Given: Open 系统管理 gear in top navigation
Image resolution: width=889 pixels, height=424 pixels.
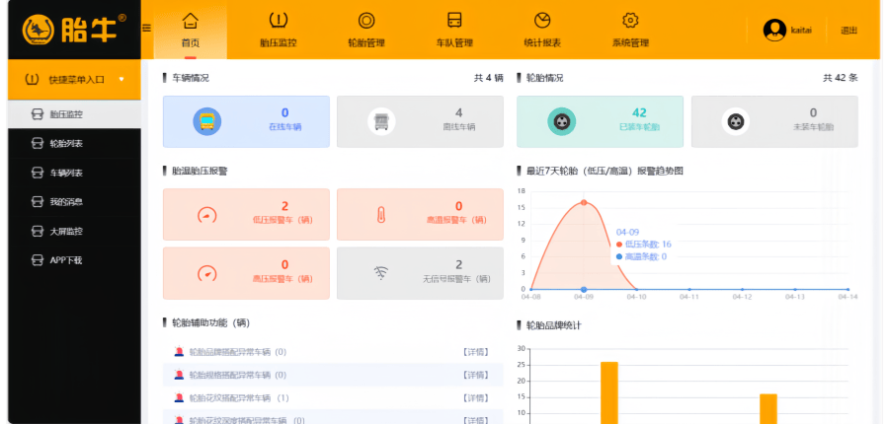Looking at the screenshot, I should click(x=630, y=30).
